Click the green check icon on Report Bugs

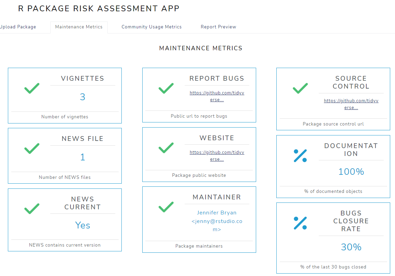pos(166,88)
